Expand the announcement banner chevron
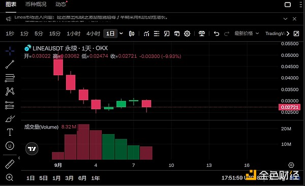 285,19
